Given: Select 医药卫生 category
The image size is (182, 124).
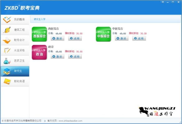Looking at the screenshot, I should [15, 61].
